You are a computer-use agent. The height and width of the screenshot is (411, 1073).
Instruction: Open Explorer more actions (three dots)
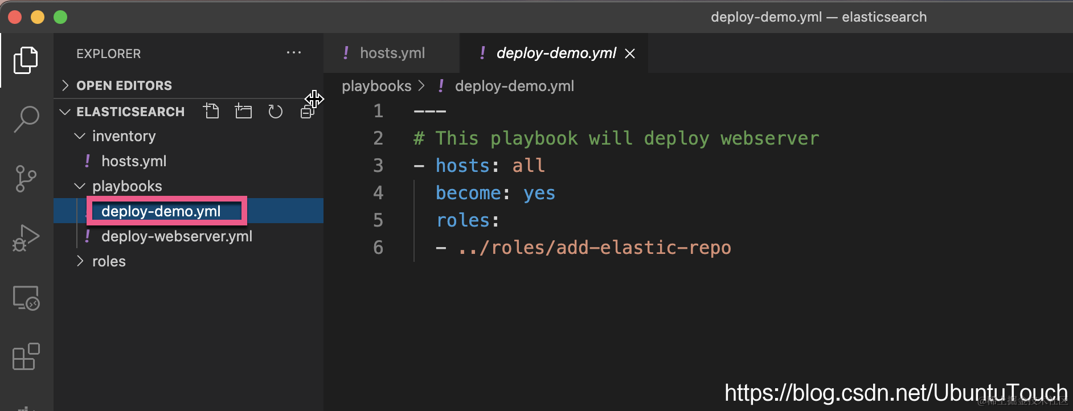click(294, 53)
